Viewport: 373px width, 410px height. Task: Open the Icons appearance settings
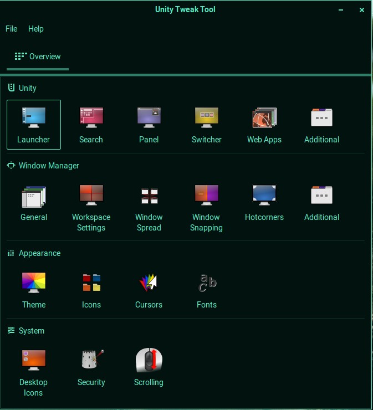pyautogui.click(x=91, y=289)
